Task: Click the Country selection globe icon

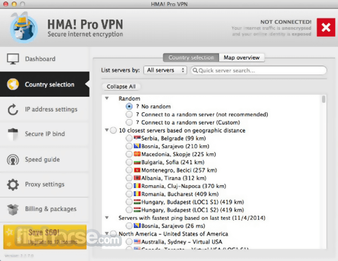Action: [x=13, y=84]
